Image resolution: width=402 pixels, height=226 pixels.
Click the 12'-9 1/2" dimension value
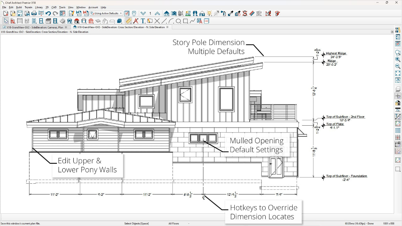232,195
